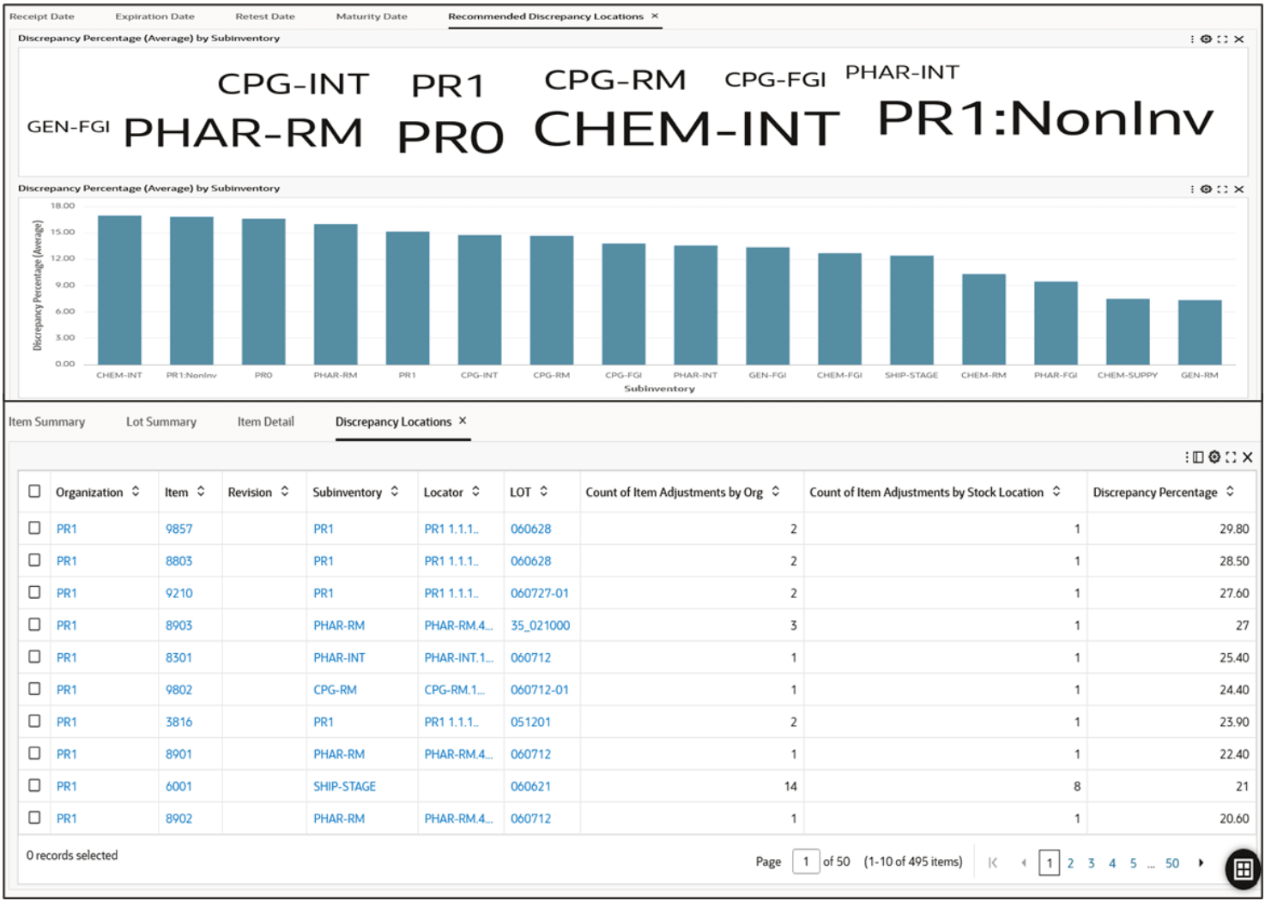Open the table's more options menu
Viewport: 1265px width, 901px height.
[1187, 457]
